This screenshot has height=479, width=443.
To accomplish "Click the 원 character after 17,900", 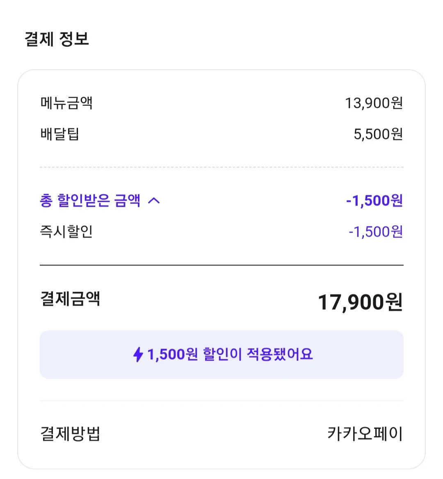I will pyautogui.click(x=394, y=302).
